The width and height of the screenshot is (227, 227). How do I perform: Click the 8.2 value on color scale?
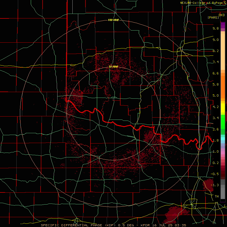point(216,51)
